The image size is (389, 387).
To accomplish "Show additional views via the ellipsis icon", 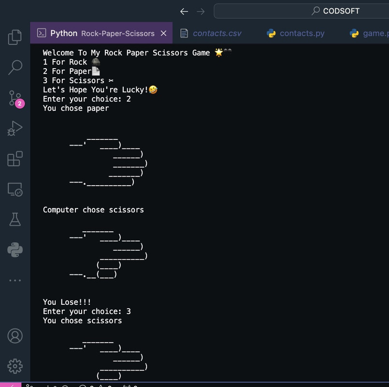I will click(x=15, y=281).
